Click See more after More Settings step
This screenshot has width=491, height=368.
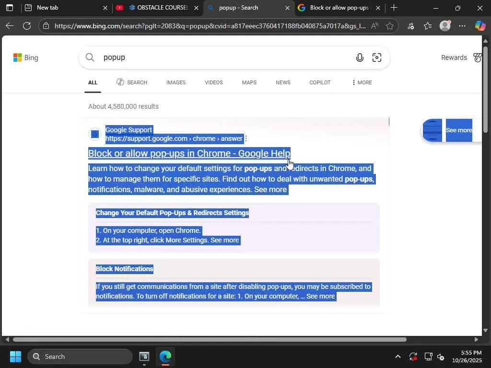coord(224,241)
